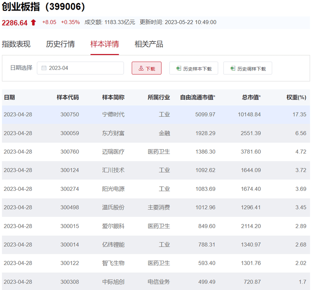Click the 样本简称 column header

point(113,97)
